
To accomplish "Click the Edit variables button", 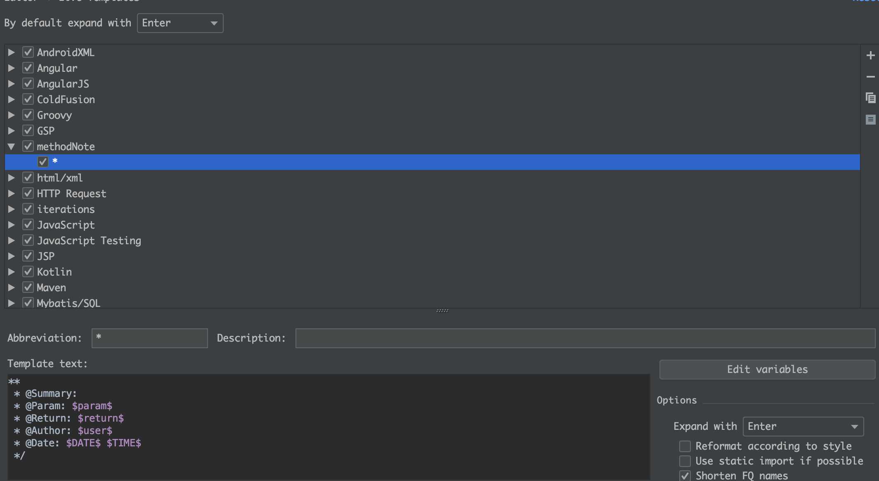I will coord(767,369).
